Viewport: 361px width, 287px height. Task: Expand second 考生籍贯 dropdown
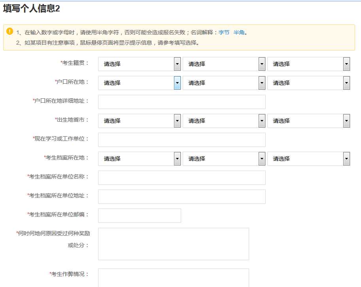point(224,64)
